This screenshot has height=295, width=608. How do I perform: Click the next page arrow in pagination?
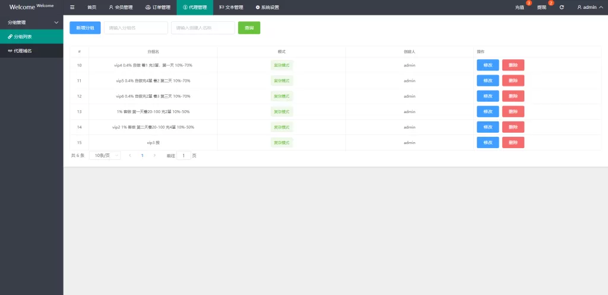point(155,155)
